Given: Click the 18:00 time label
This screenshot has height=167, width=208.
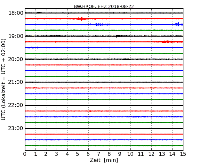Looking at the screenshot, I should click(x=16, y=13).
